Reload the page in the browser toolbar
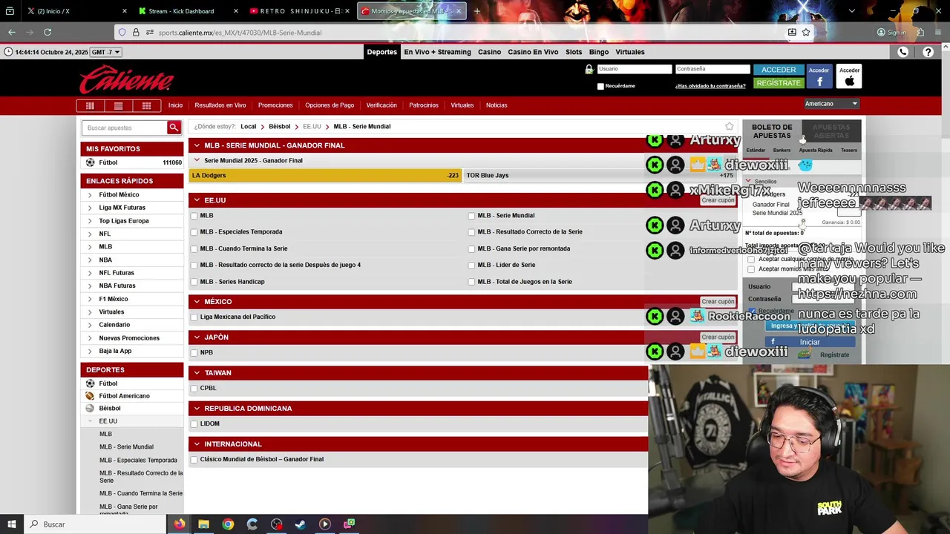 point(47,32)
